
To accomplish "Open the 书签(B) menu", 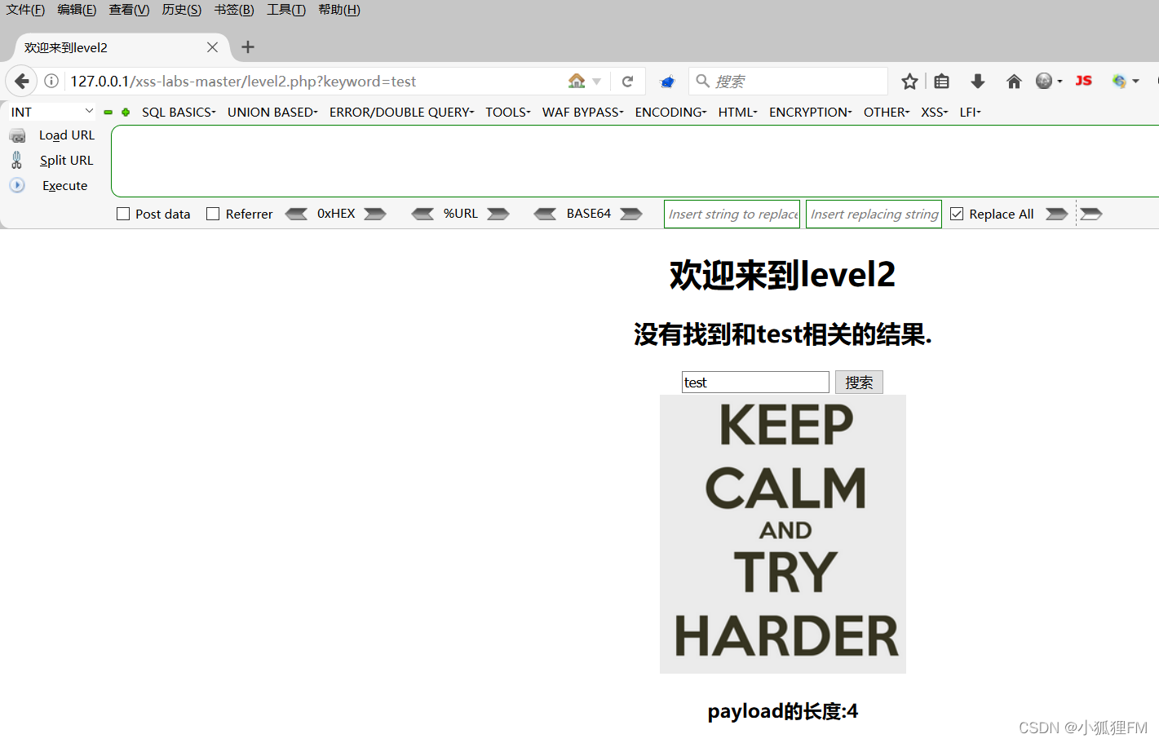I will [x=234, y=10].
